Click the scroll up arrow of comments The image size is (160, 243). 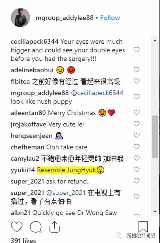click(155, 41)
